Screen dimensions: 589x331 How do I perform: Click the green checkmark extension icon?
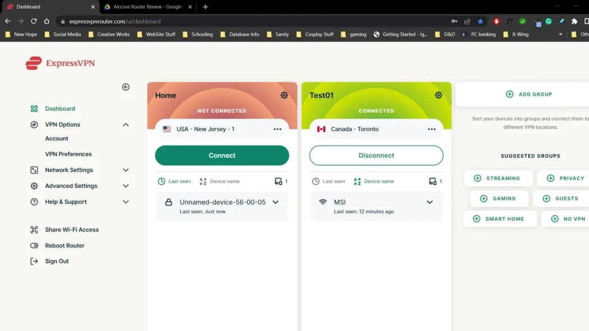coord(522,21)
